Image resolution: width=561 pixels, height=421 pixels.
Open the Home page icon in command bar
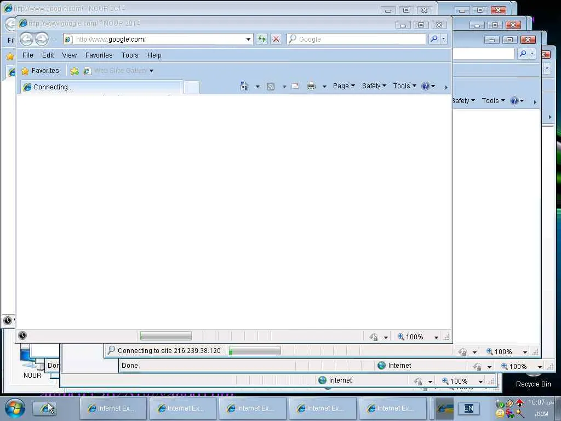pyautogui.click(x=244, y=86)
